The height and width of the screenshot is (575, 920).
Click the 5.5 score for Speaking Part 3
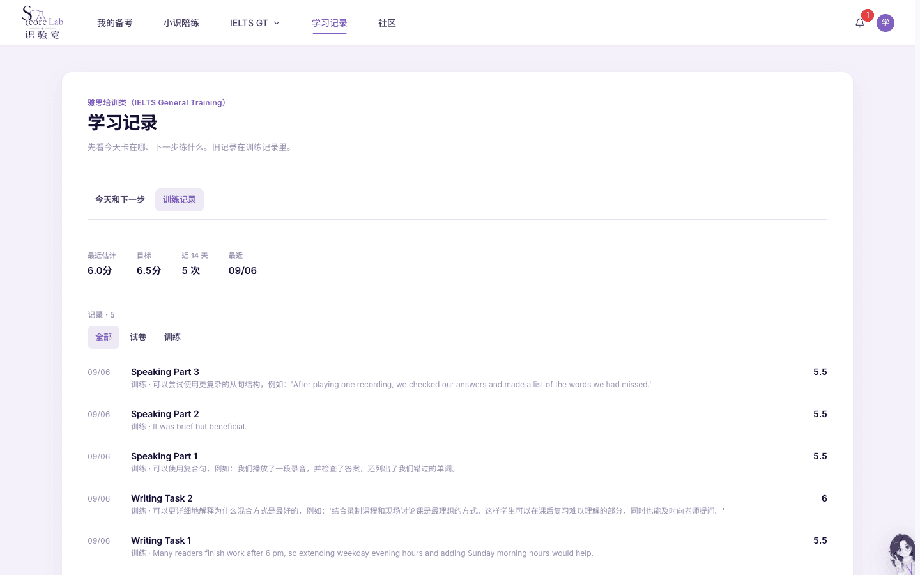pos(820,372)
